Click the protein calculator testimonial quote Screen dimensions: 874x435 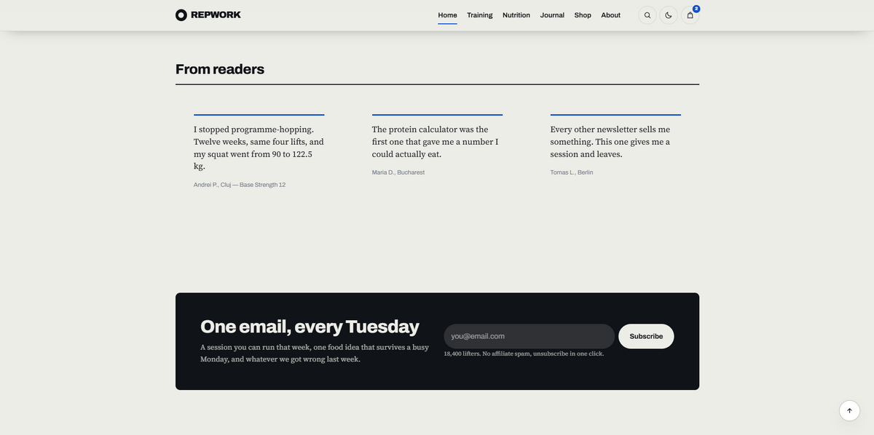coord(436,142)
